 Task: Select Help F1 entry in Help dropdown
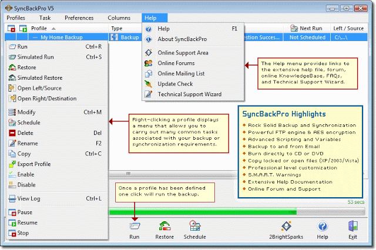pyautogui.click(x=193, y=29)
